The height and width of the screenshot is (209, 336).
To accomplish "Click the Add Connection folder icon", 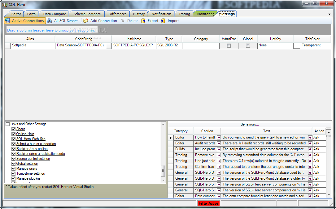I will (86, 21).
